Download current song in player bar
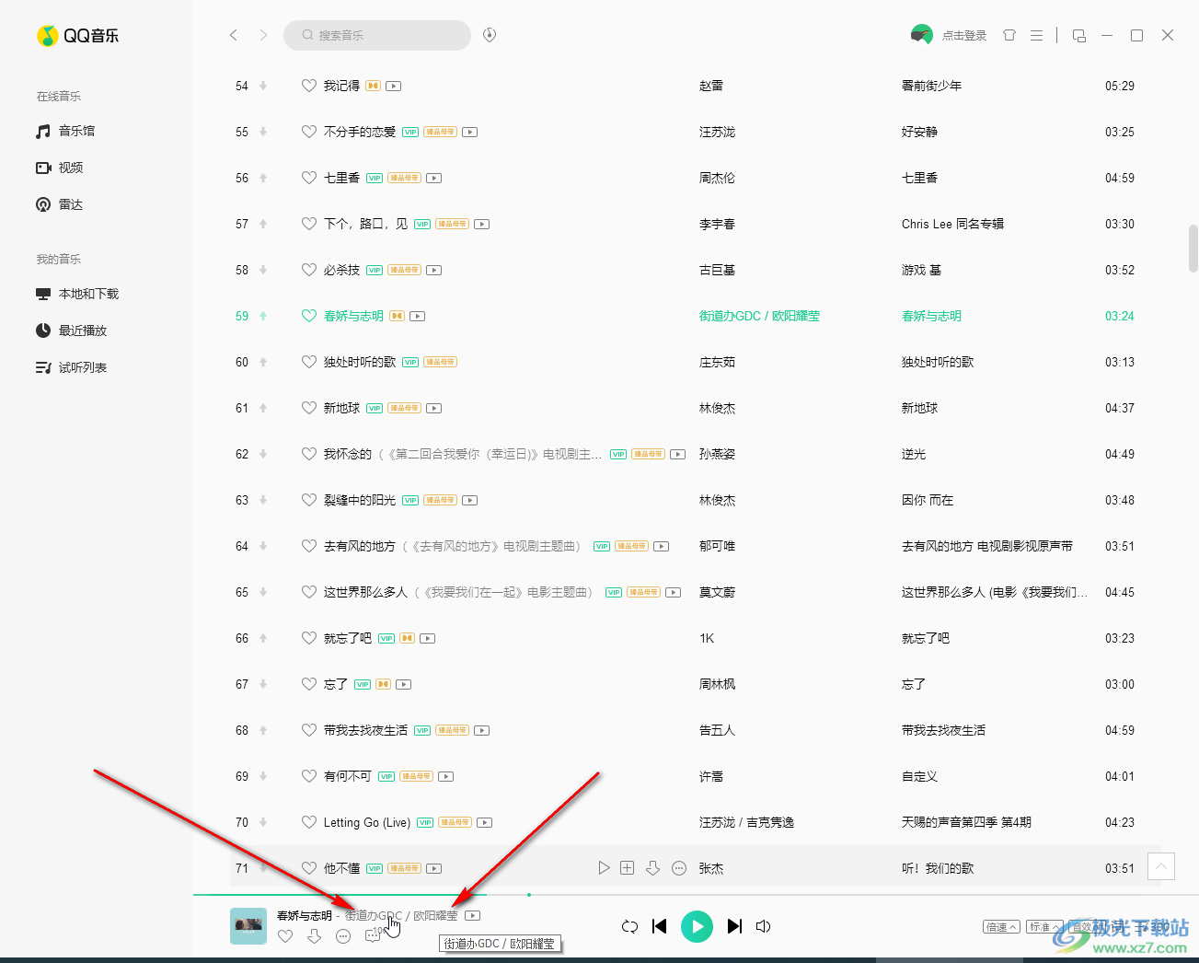Viewport: 1199px width, 963px height. (314, 936)
